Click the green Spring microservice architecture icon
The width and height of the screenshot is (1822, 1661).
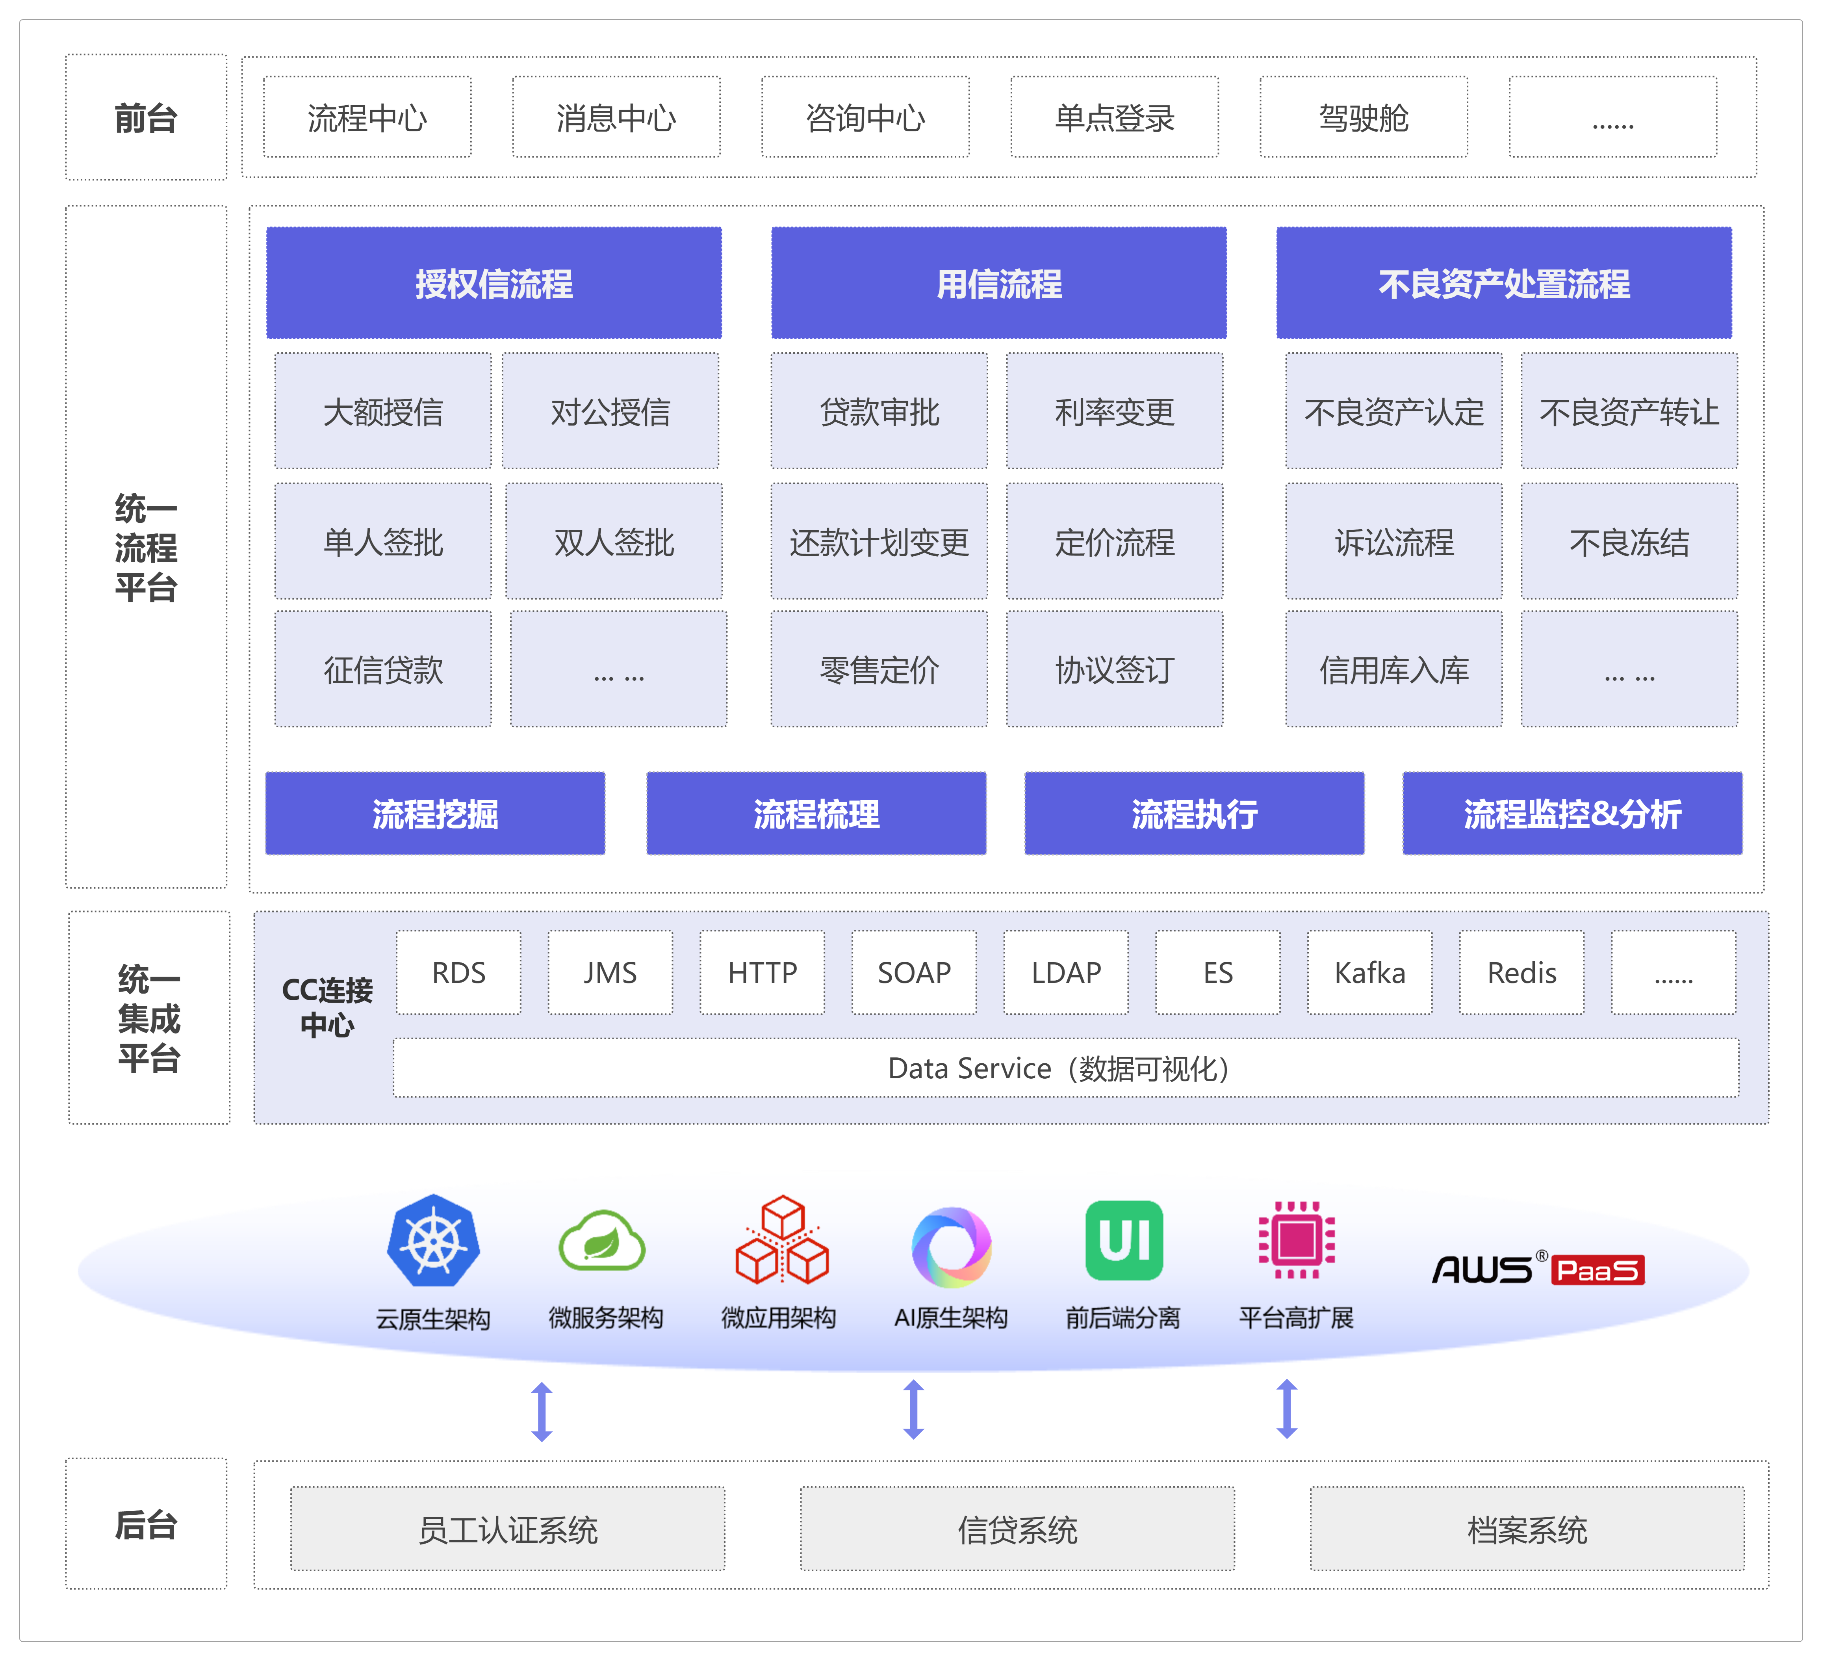602,1241
